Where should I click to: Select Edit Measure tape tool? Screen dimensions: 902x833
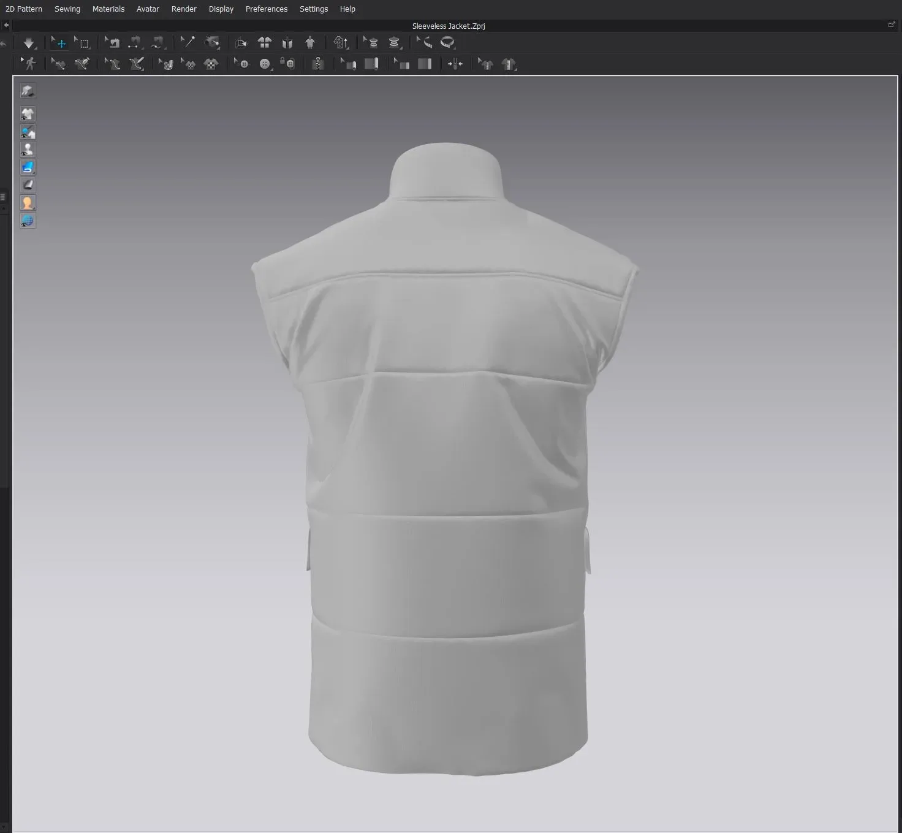(424, 43)
